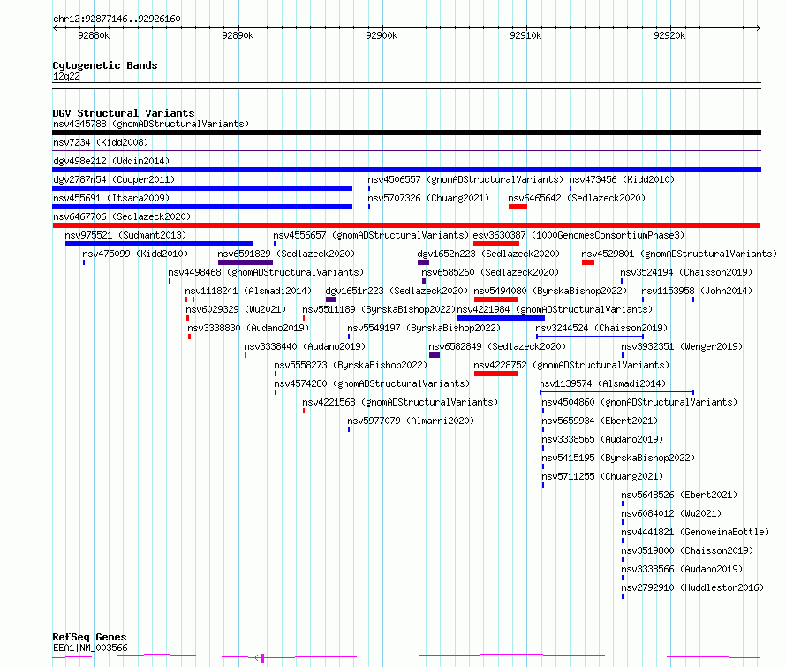786x667 pixels.
Task: Open nsv475099 (Kidd2010) label
Action: (135, 254)
